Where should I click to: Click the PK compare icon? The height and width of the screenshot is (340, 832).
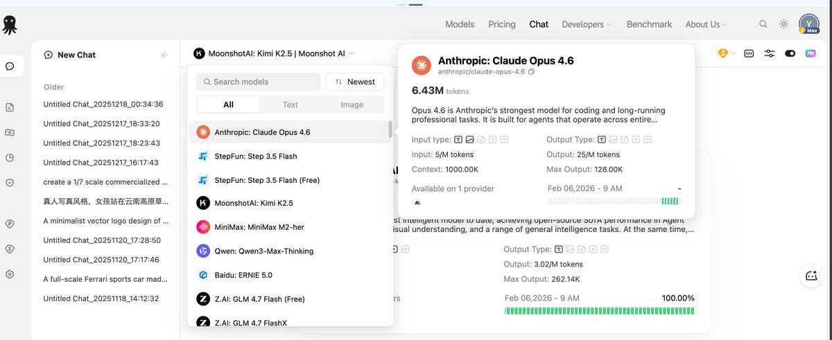[811, 53]
